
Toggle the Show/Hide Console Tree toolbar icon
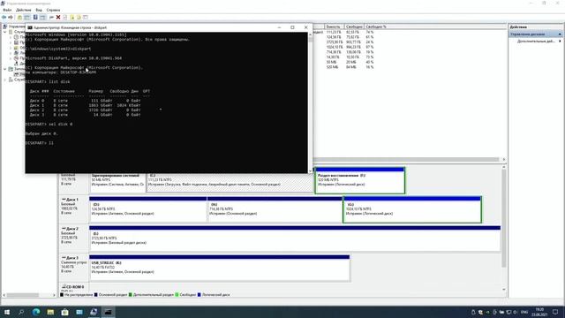pyautogui.click(x=27, y=18)
